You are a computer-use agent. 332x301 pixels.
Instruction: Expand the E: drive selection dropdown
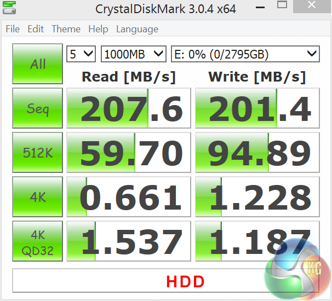pos(245,54)
